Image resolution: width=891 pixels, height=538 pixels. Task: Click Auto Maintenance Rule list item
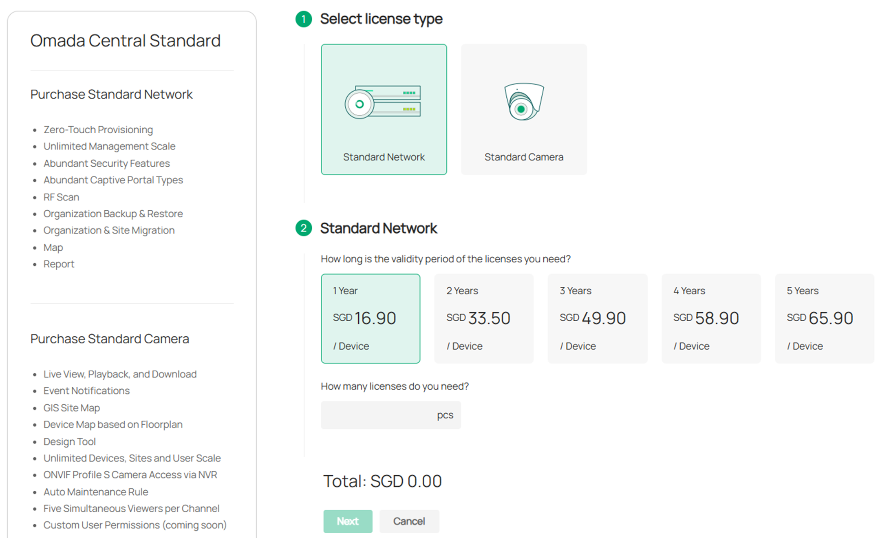click(x=96, y=492)
